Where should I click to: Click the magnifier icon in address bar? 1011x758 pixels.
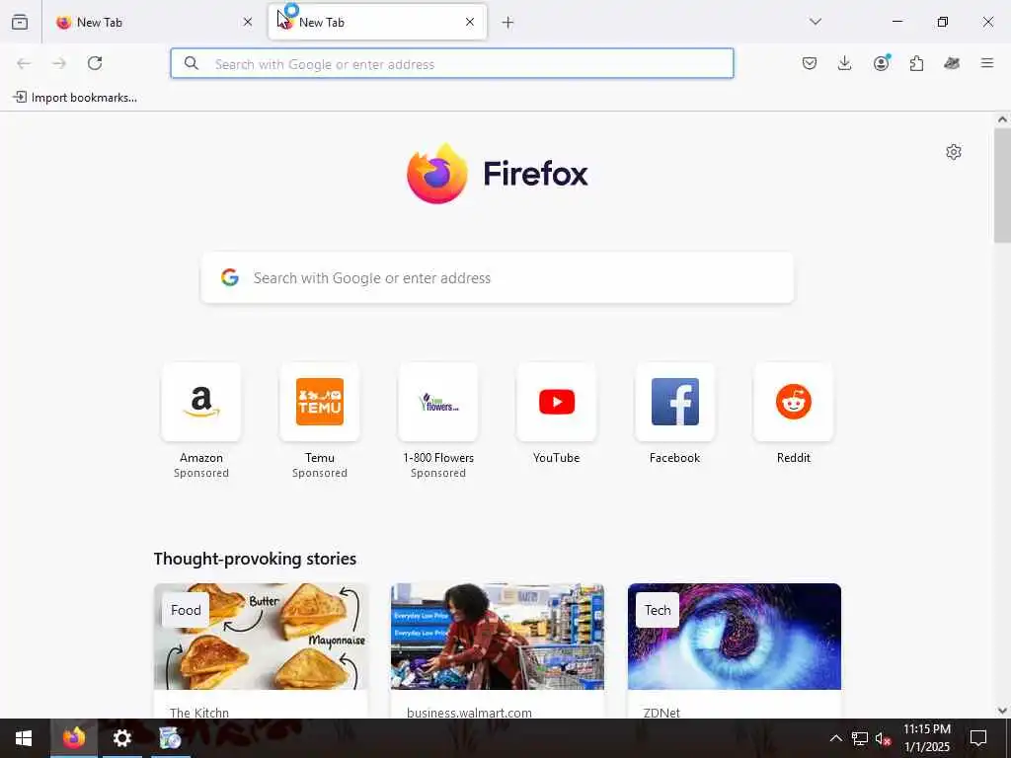tap(191, 63)
